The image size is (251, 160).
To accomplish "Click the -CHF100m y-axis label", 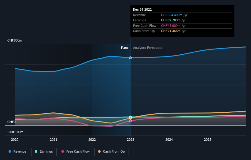I will 15,132.
